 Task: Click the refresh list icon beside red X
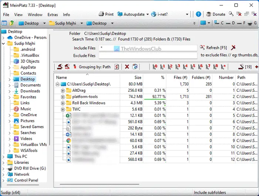(x=135, y=67)
